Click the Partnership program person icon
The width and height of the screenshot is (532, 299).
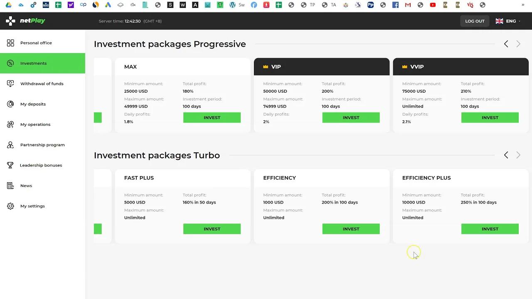(10, 145)
